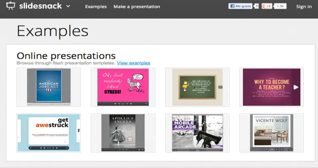Click fullscreen icon on pink STRESS player
The image size is (318, 168).
(x=146, y=104)
